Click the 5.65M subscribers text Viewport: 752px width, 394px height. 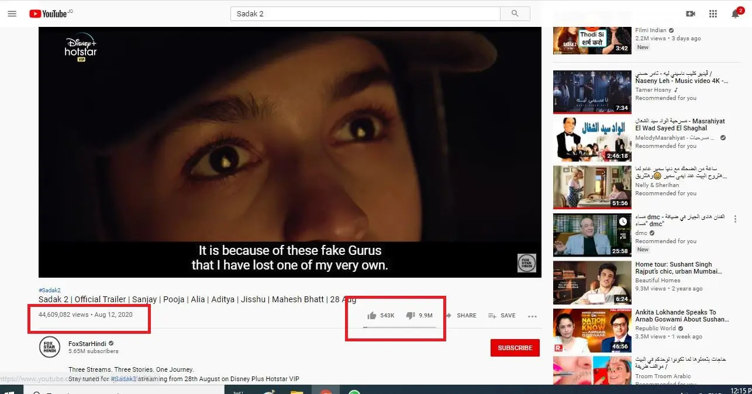pos(94,351)
